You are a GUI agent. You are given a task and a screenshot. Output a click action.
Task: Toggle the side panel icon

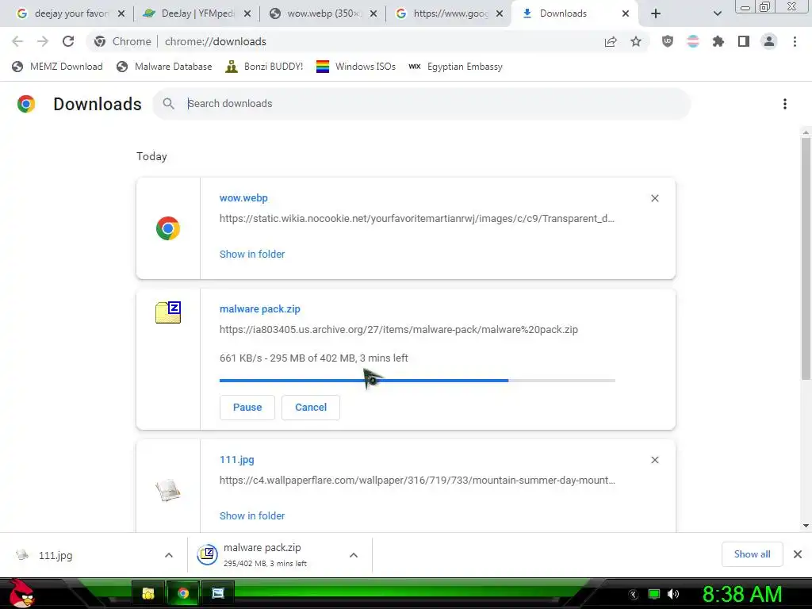[744, 41]
